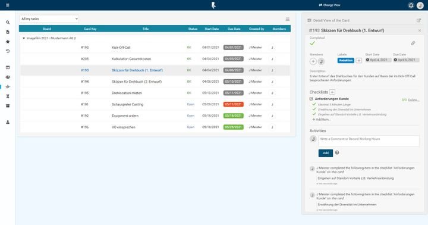This screenshot has width=428, height=225.
Task: Open hourglass time tracking icon in sidebar
Action: [x=8, y=96]
